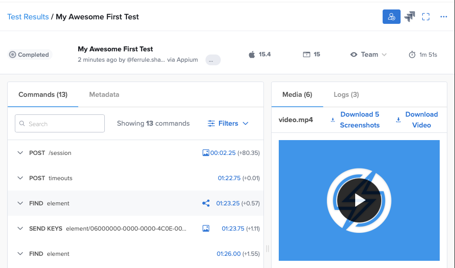Viewport: 455px width, 268px height.
Task: Click the fullscreen expand icon
Action: point(426,17)
